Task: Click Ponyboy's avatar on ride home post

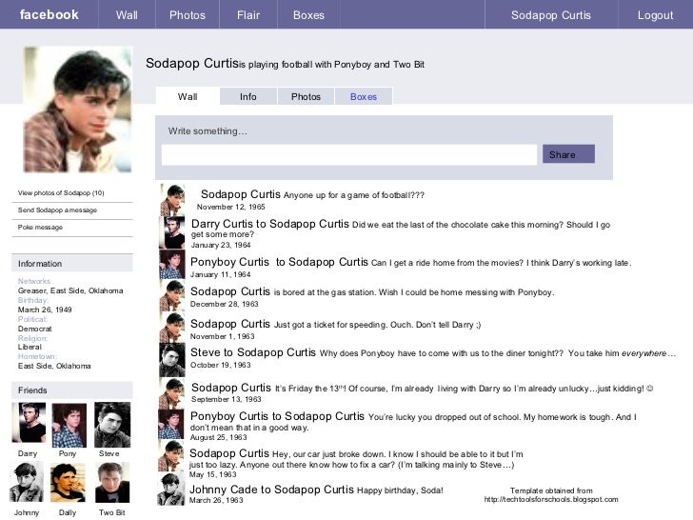Action: 172,264
